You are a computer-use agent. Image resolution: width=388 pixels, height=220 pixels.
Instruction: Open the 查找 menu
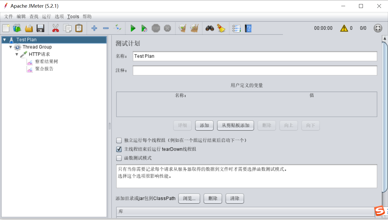34,17
